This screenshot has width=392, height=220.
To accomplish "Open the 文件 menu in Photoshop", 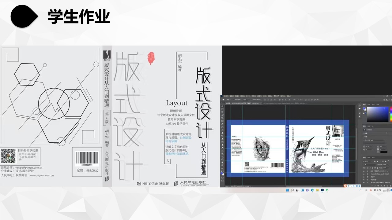I will coord(225,96).
